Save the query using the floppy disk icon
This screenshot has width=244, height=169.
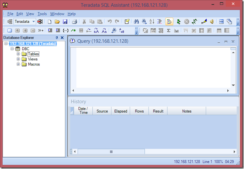pos(65,22)
